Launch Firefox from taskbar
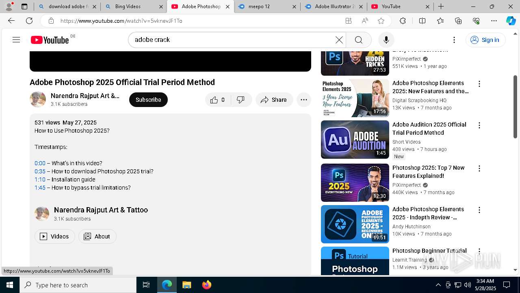Viewport: 520px width, 293px height. coord(206,285)
